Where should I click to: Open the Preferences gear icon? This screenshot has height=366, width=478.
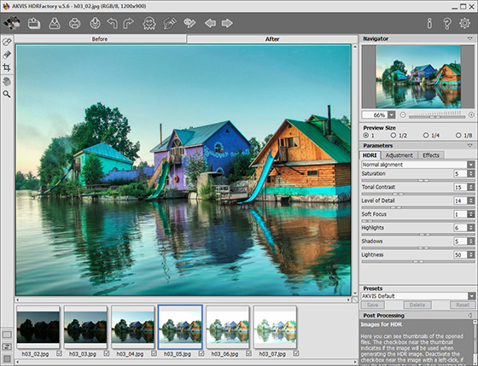point(464,23)
